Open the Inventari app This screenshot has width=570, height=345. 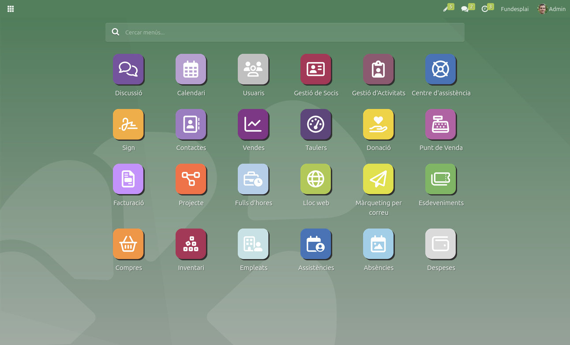[191, 244]
